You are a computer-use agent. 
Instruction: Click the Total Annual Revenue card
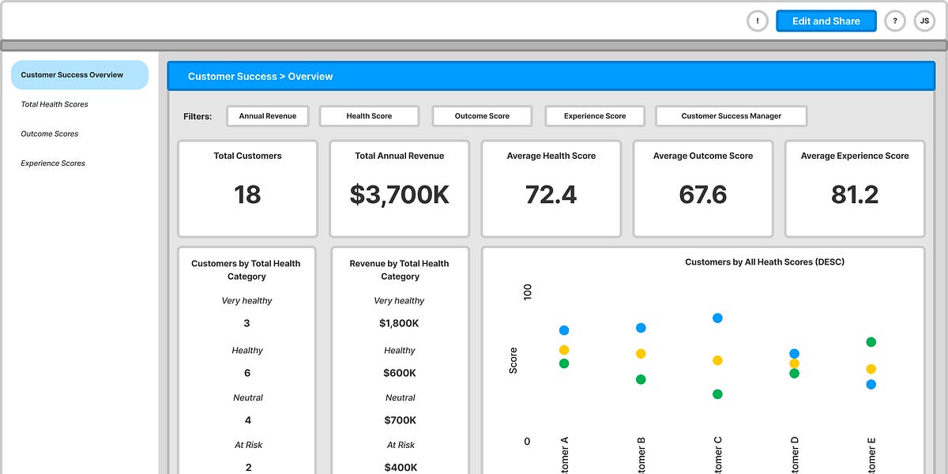click(399, 189)
